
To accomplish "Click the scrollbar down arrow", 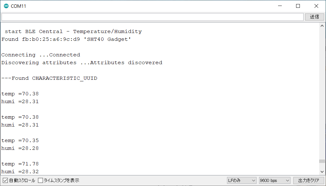I will 322,172.
